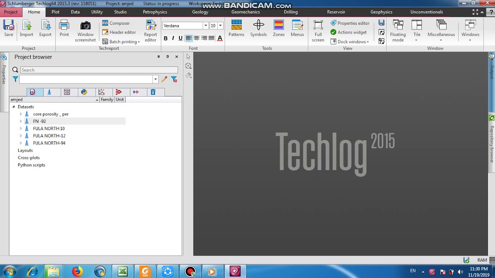Screen dimensions: 495x278
Task: Toggle Italic font style
Action: 173,38
